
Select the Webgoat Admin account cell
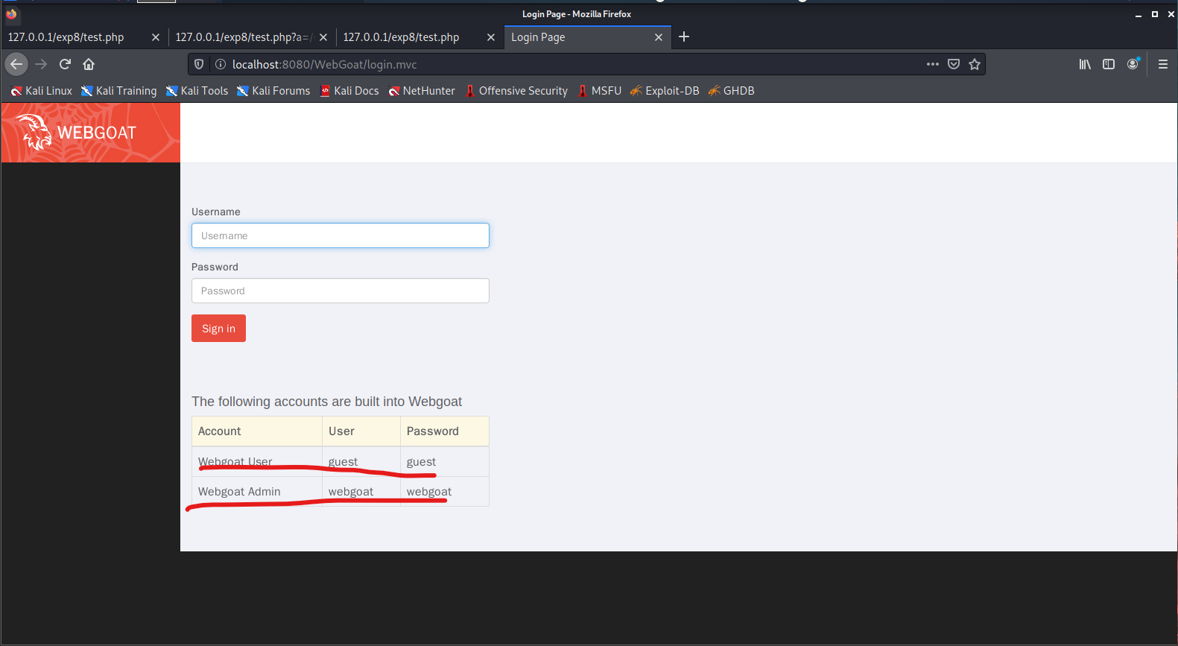point(257,492)
